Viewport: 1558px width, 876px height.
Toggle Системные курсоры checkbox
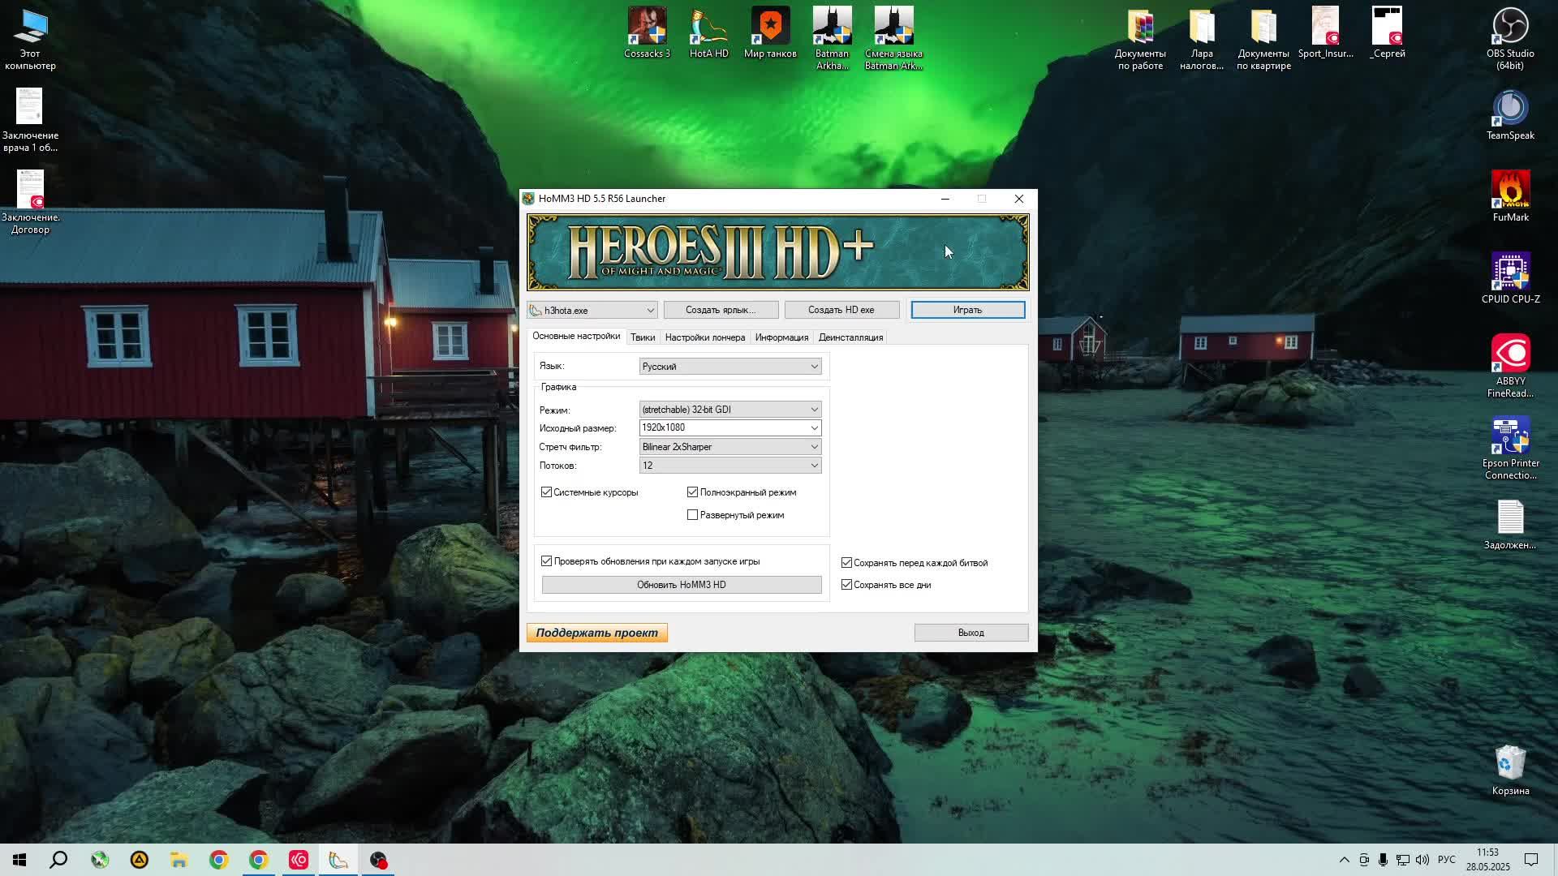point(546,492)
